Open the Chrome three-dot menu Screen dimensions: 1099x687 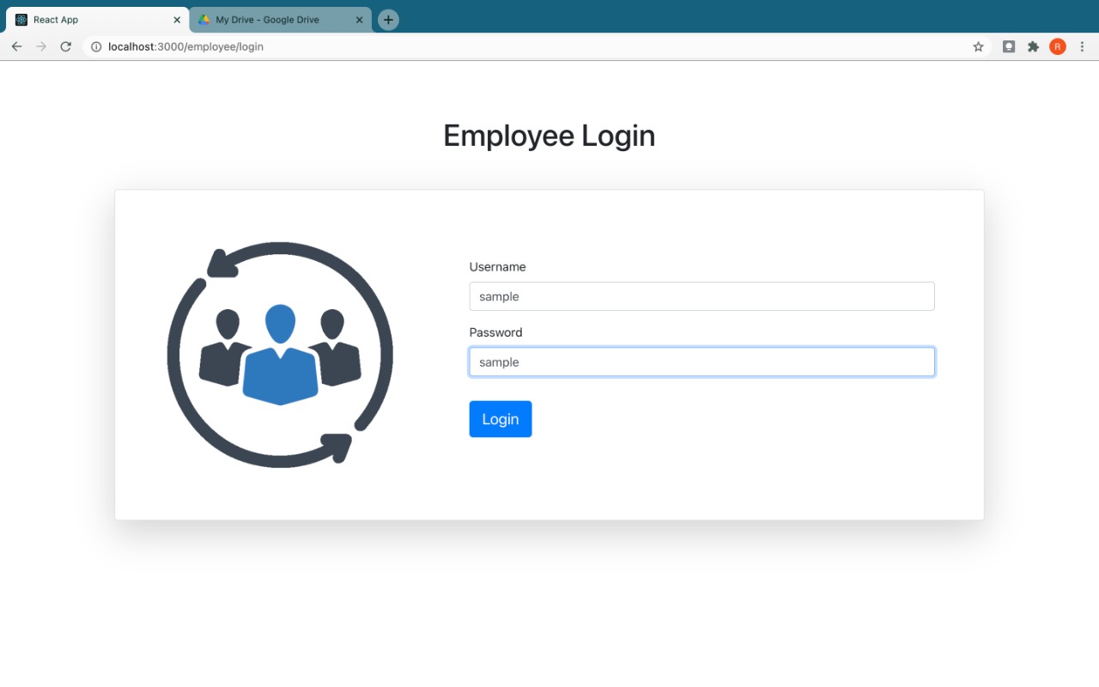pos(1082,46)
